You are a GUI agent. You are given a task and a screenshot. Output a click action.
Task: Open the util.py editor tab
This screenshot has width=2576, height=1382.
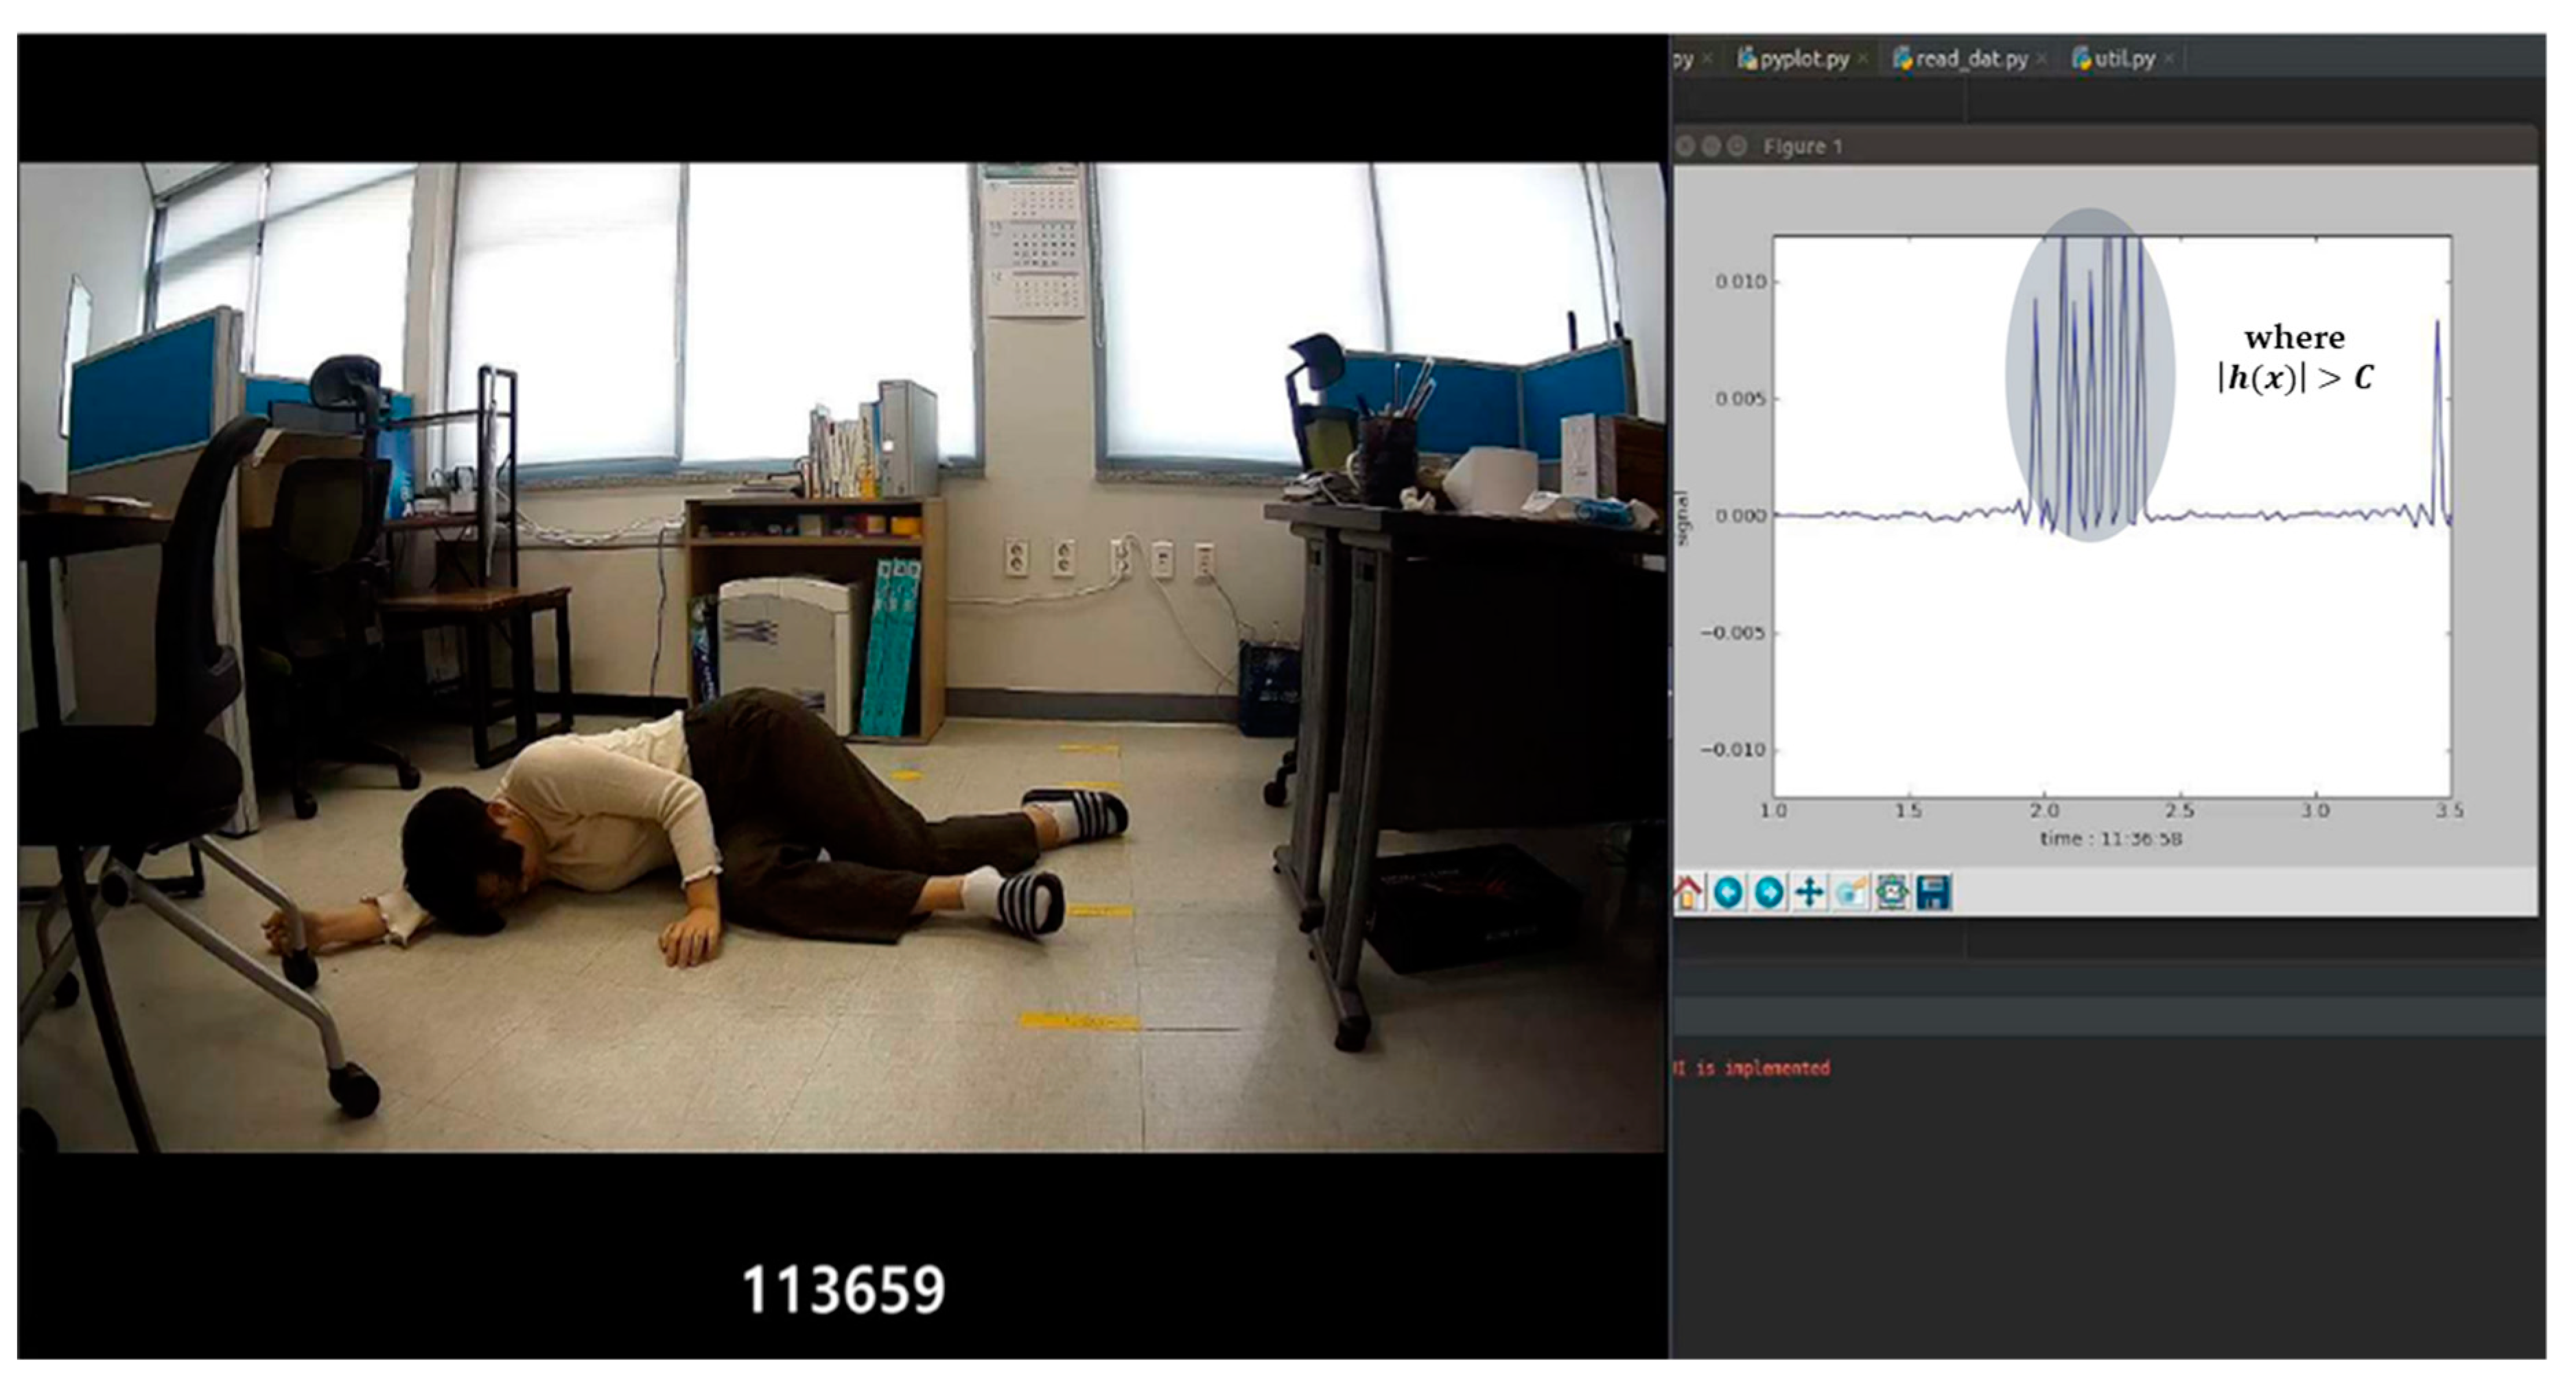2123,59
